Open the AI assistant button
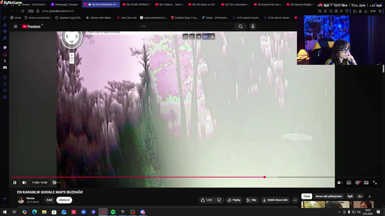Viewport: 385px width, 216px height. tap(373, 11)
